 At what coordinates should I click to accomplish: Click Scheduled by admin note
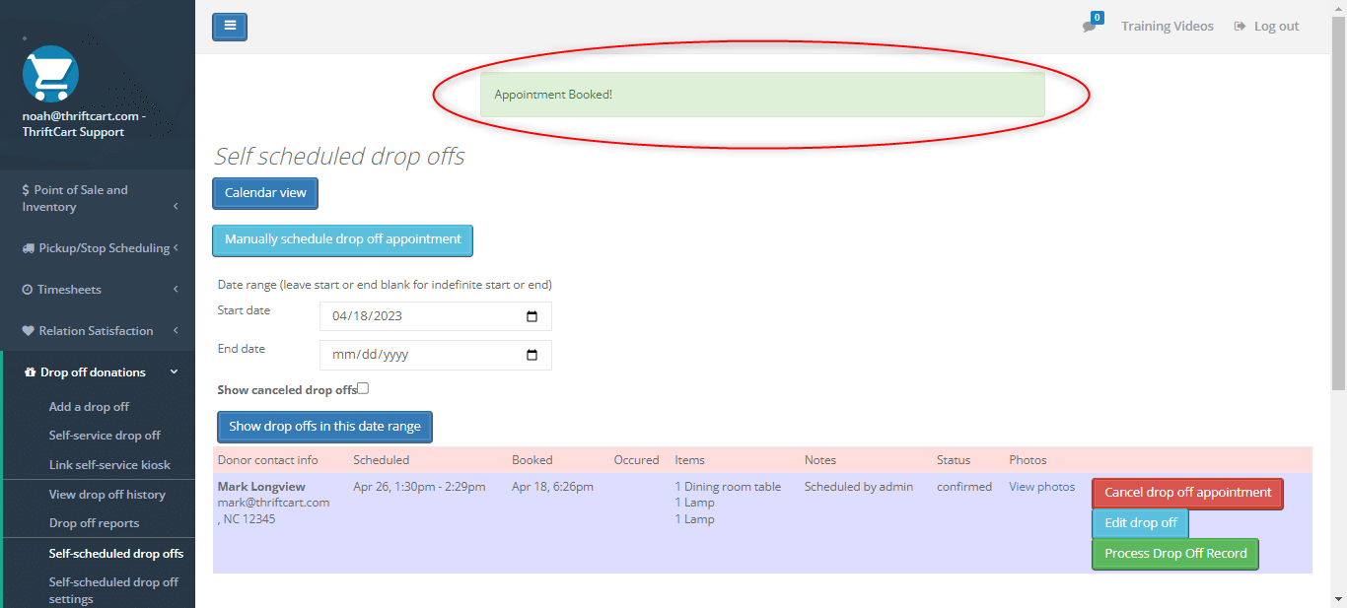(859, 487)
